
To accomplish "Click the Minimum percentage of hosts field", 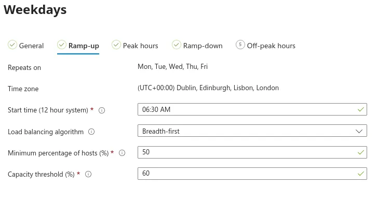I will (x=252, y=152).
